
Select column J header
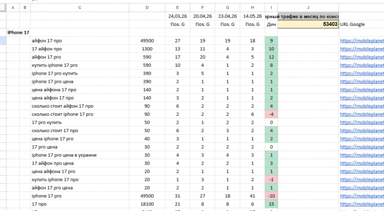308,7
